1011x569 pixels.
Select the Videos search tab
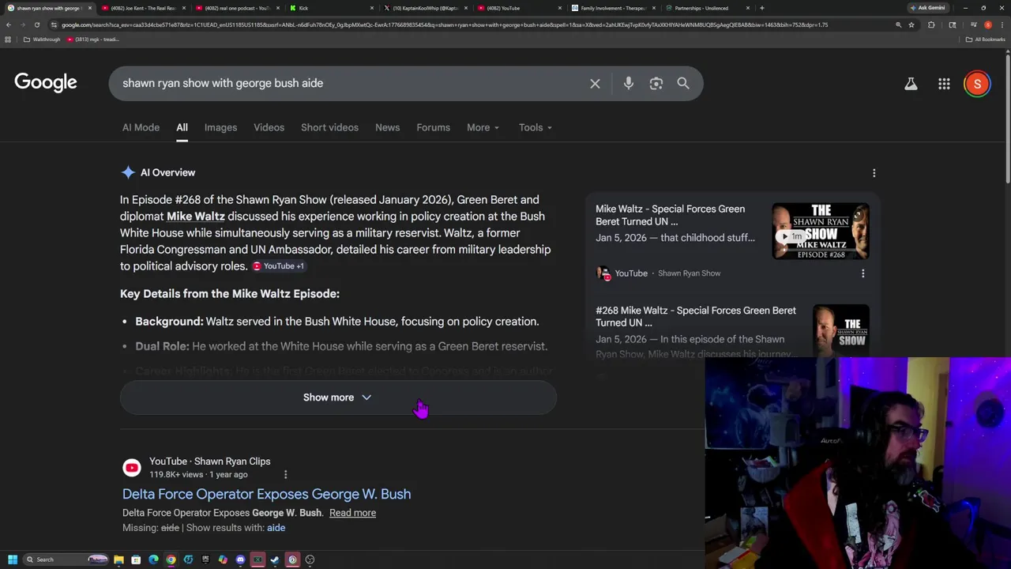tap(269, 127)
